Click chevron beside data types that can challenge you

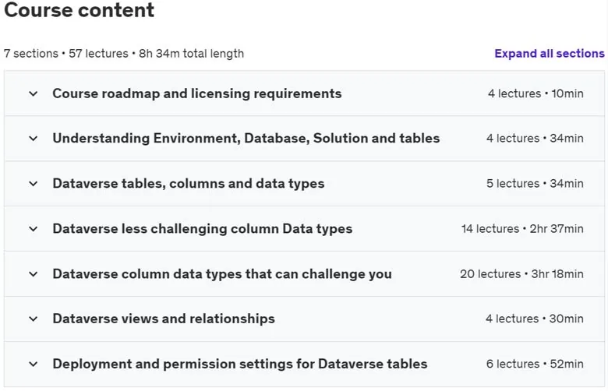[34, 274]
